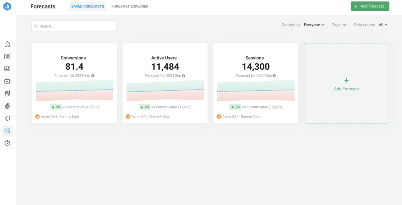
Task: Click into the Search input field
Action: pos(74,26)
